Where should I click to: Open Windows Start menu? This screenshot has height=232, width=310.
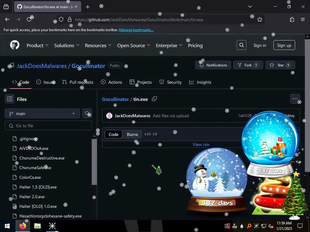pos(7,226)
